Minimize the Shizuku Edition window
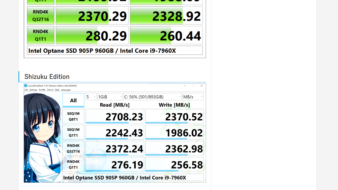338x190 pixels. pos(185,86)
